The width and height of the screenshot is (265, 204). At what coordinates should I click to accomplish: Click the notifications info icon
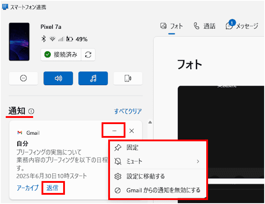(x=31, y=111)
